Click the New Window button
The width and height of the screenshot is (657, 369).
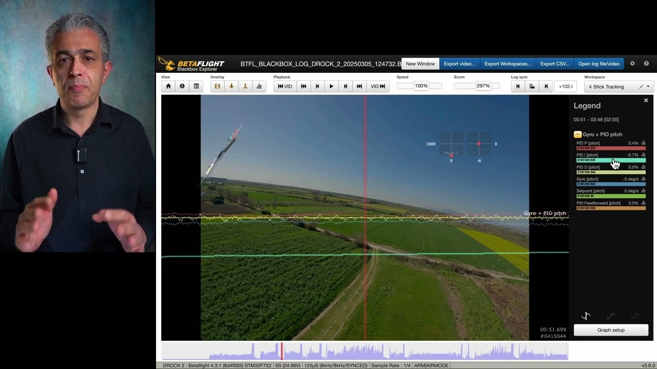[x=420, y=64]
